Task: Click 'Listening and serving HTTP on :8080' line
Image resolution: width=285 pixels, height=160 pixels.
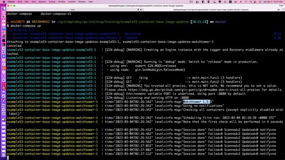Action: [x=157, y=98]
